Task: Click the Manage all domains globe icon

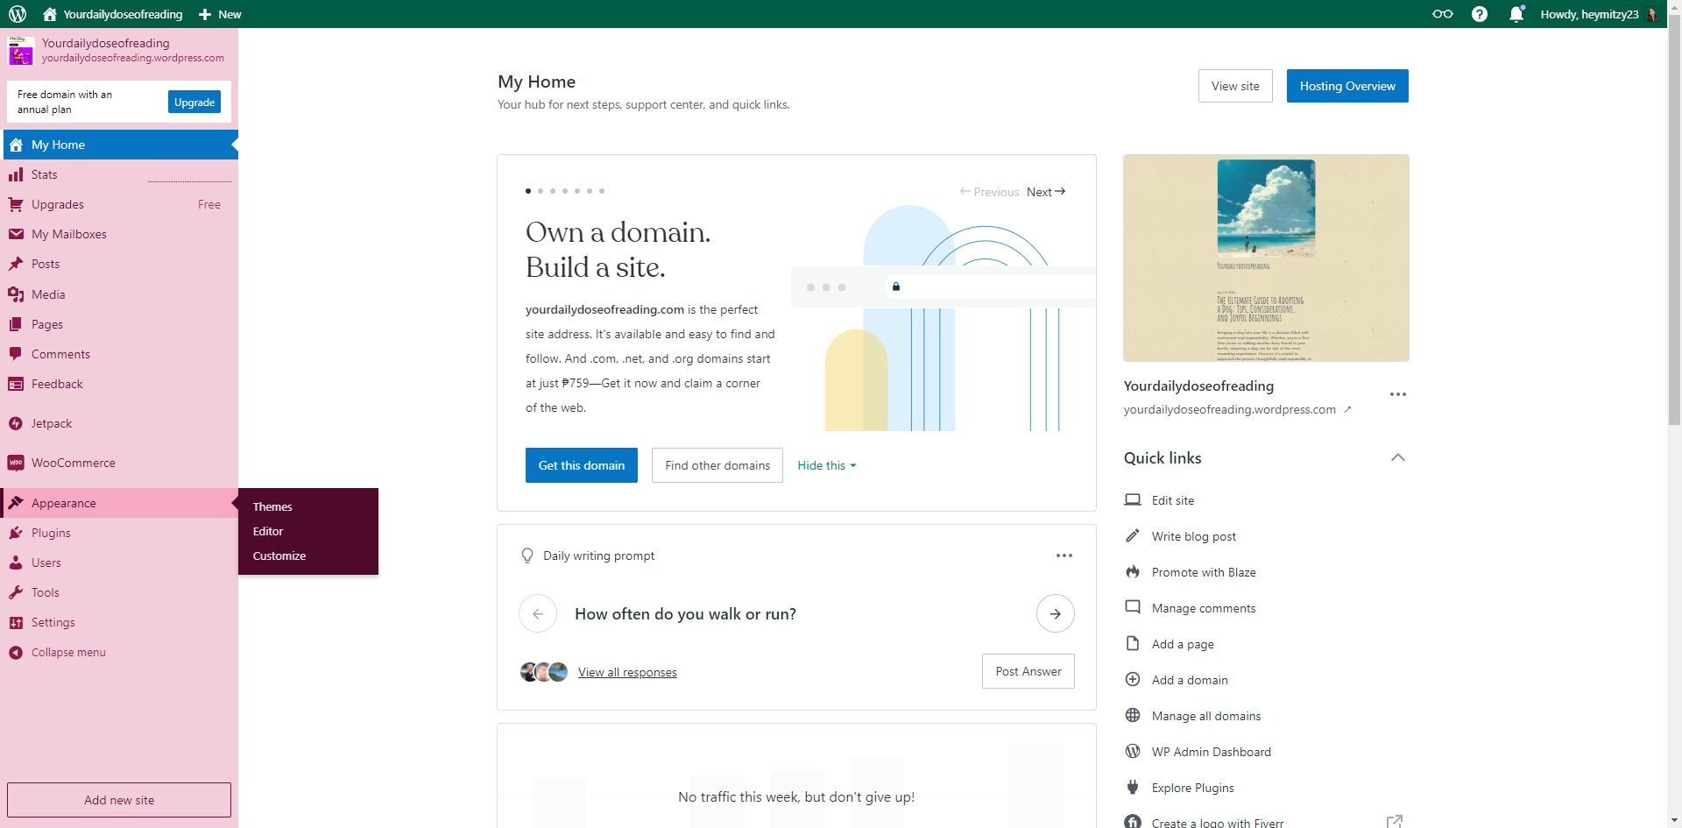Action: coord(1133,716)
